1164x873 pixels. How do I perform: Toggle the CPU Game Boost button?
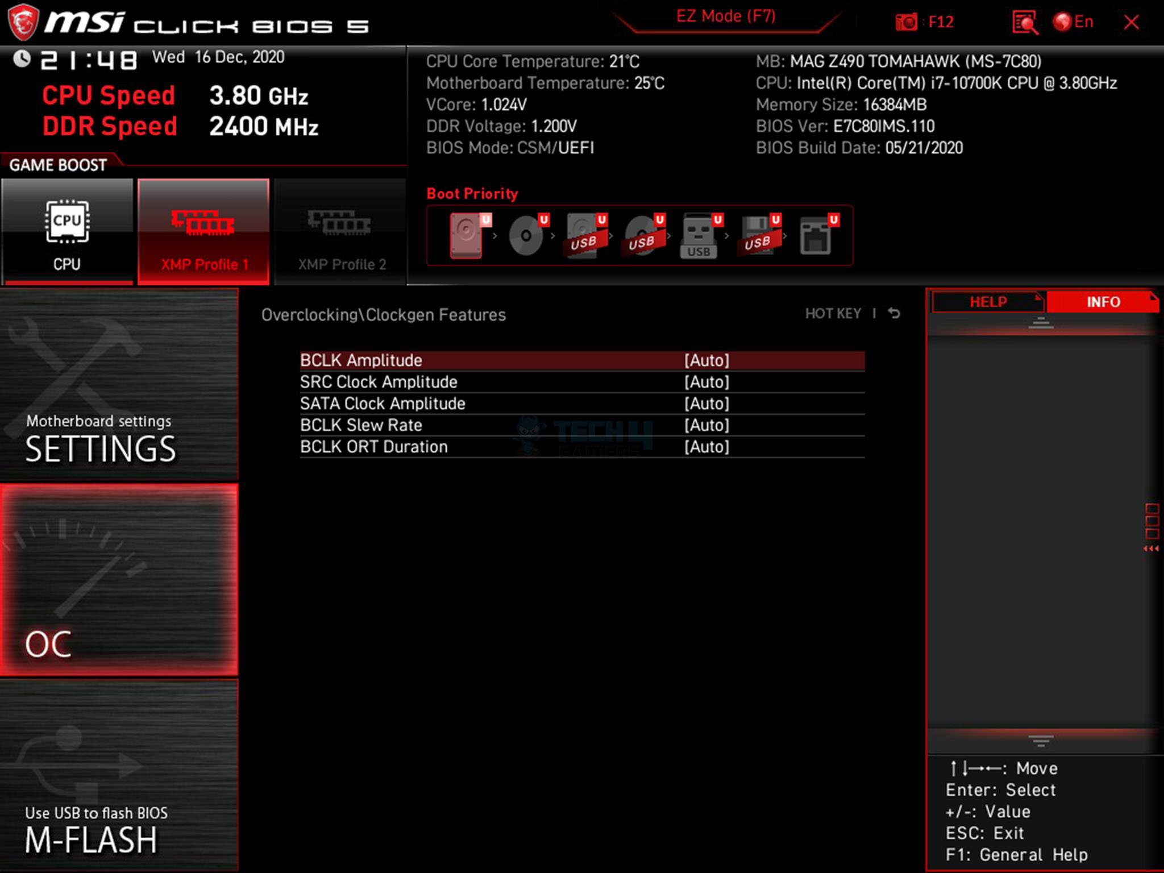[x=67, y=231]
